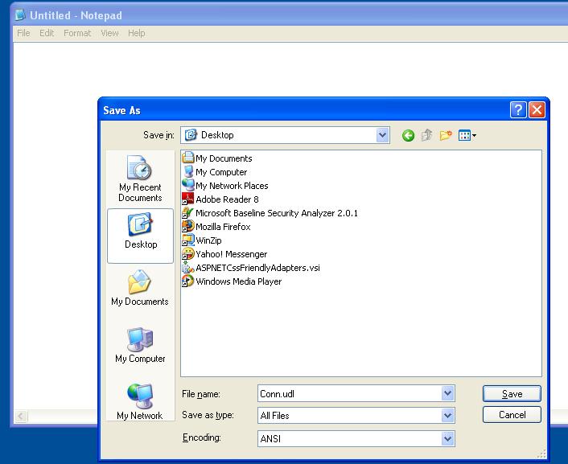Click the Save button
The height and width of the screenshot is (464, 568).
tap(512, 394)
